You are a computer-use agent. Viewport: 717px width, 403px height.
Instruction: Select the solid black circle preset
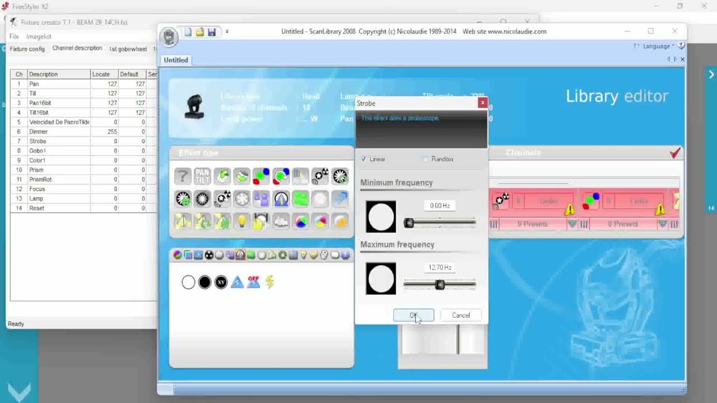pos(204,282)
